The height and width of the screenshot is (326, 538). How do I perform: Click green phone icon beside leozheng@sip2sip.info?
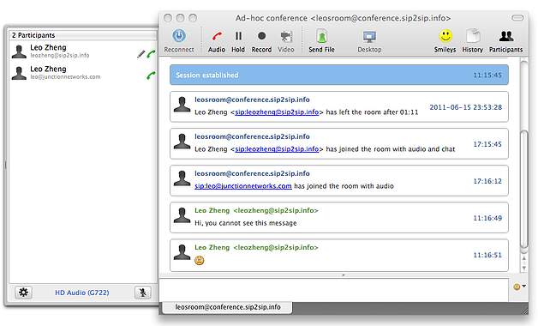click(x=151, y=54)
